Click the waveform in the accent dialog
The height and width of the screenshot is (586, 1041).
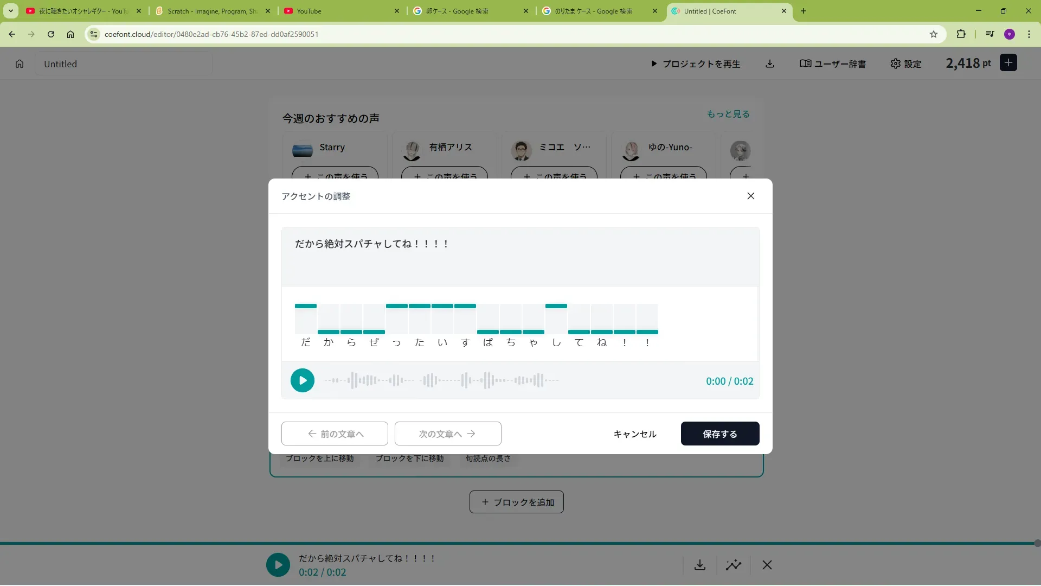pos(442,380)
